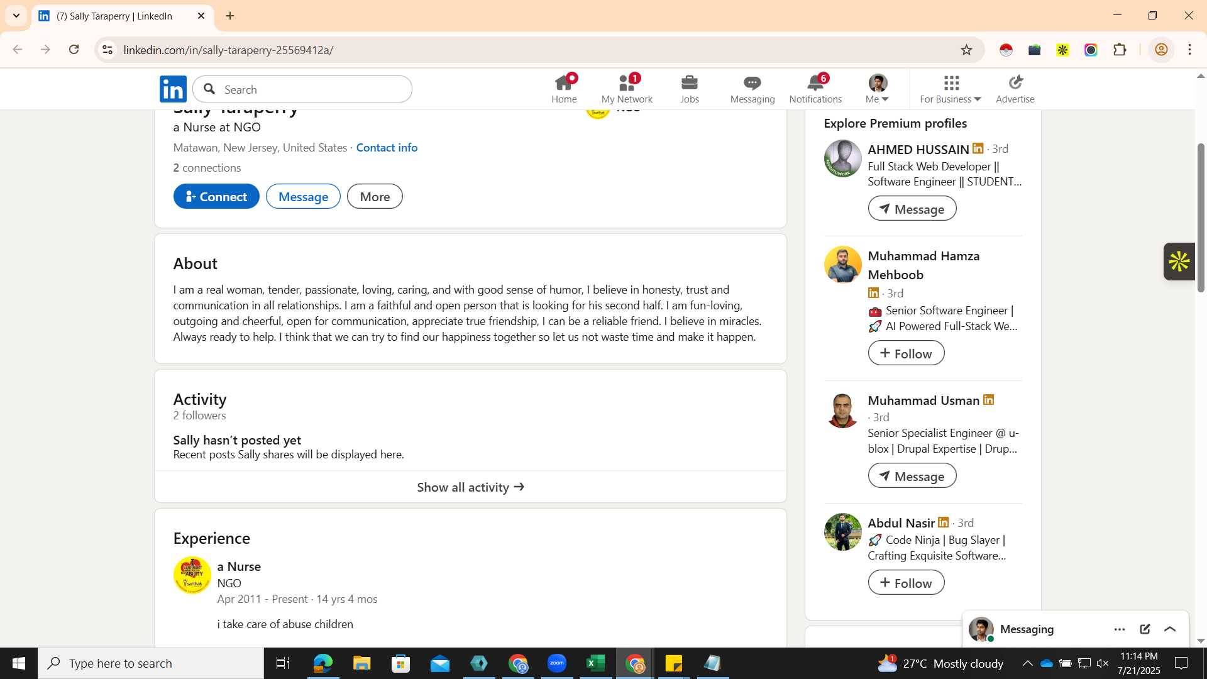
Task: Focus the LinkedIn search field
Action: pyautogui.click(x=302, y=89)
